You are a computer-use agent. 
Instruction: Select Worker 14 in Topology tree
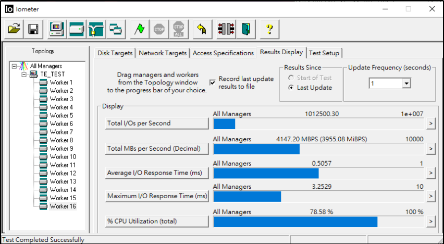(63, 190)
